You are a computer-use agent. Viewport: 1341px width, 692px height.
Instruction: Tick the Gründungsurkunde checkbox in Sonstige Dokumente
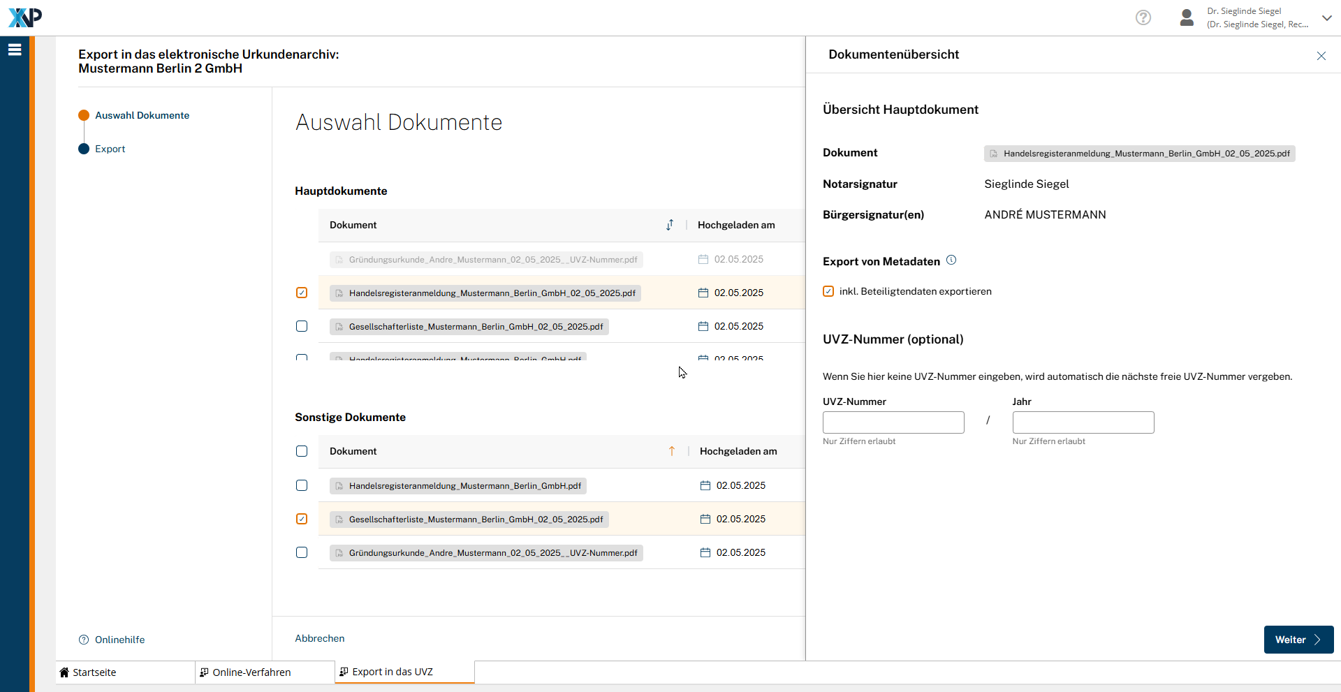pyautogui.click(x=302, y=552)
